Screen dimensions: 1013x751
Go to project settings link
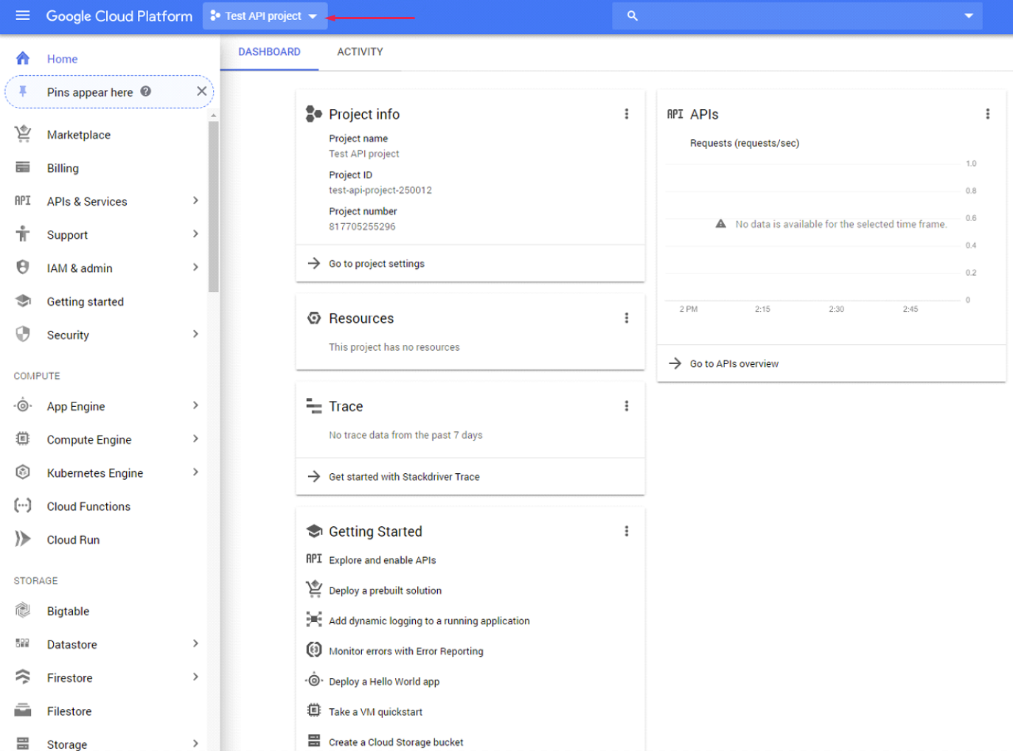[x=376, y=263]
